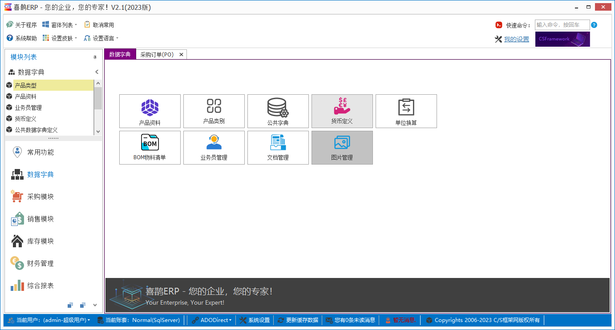615x330 pixels.
Task: Select 货币定义 in the module tree
Action: tap(28, 118)
